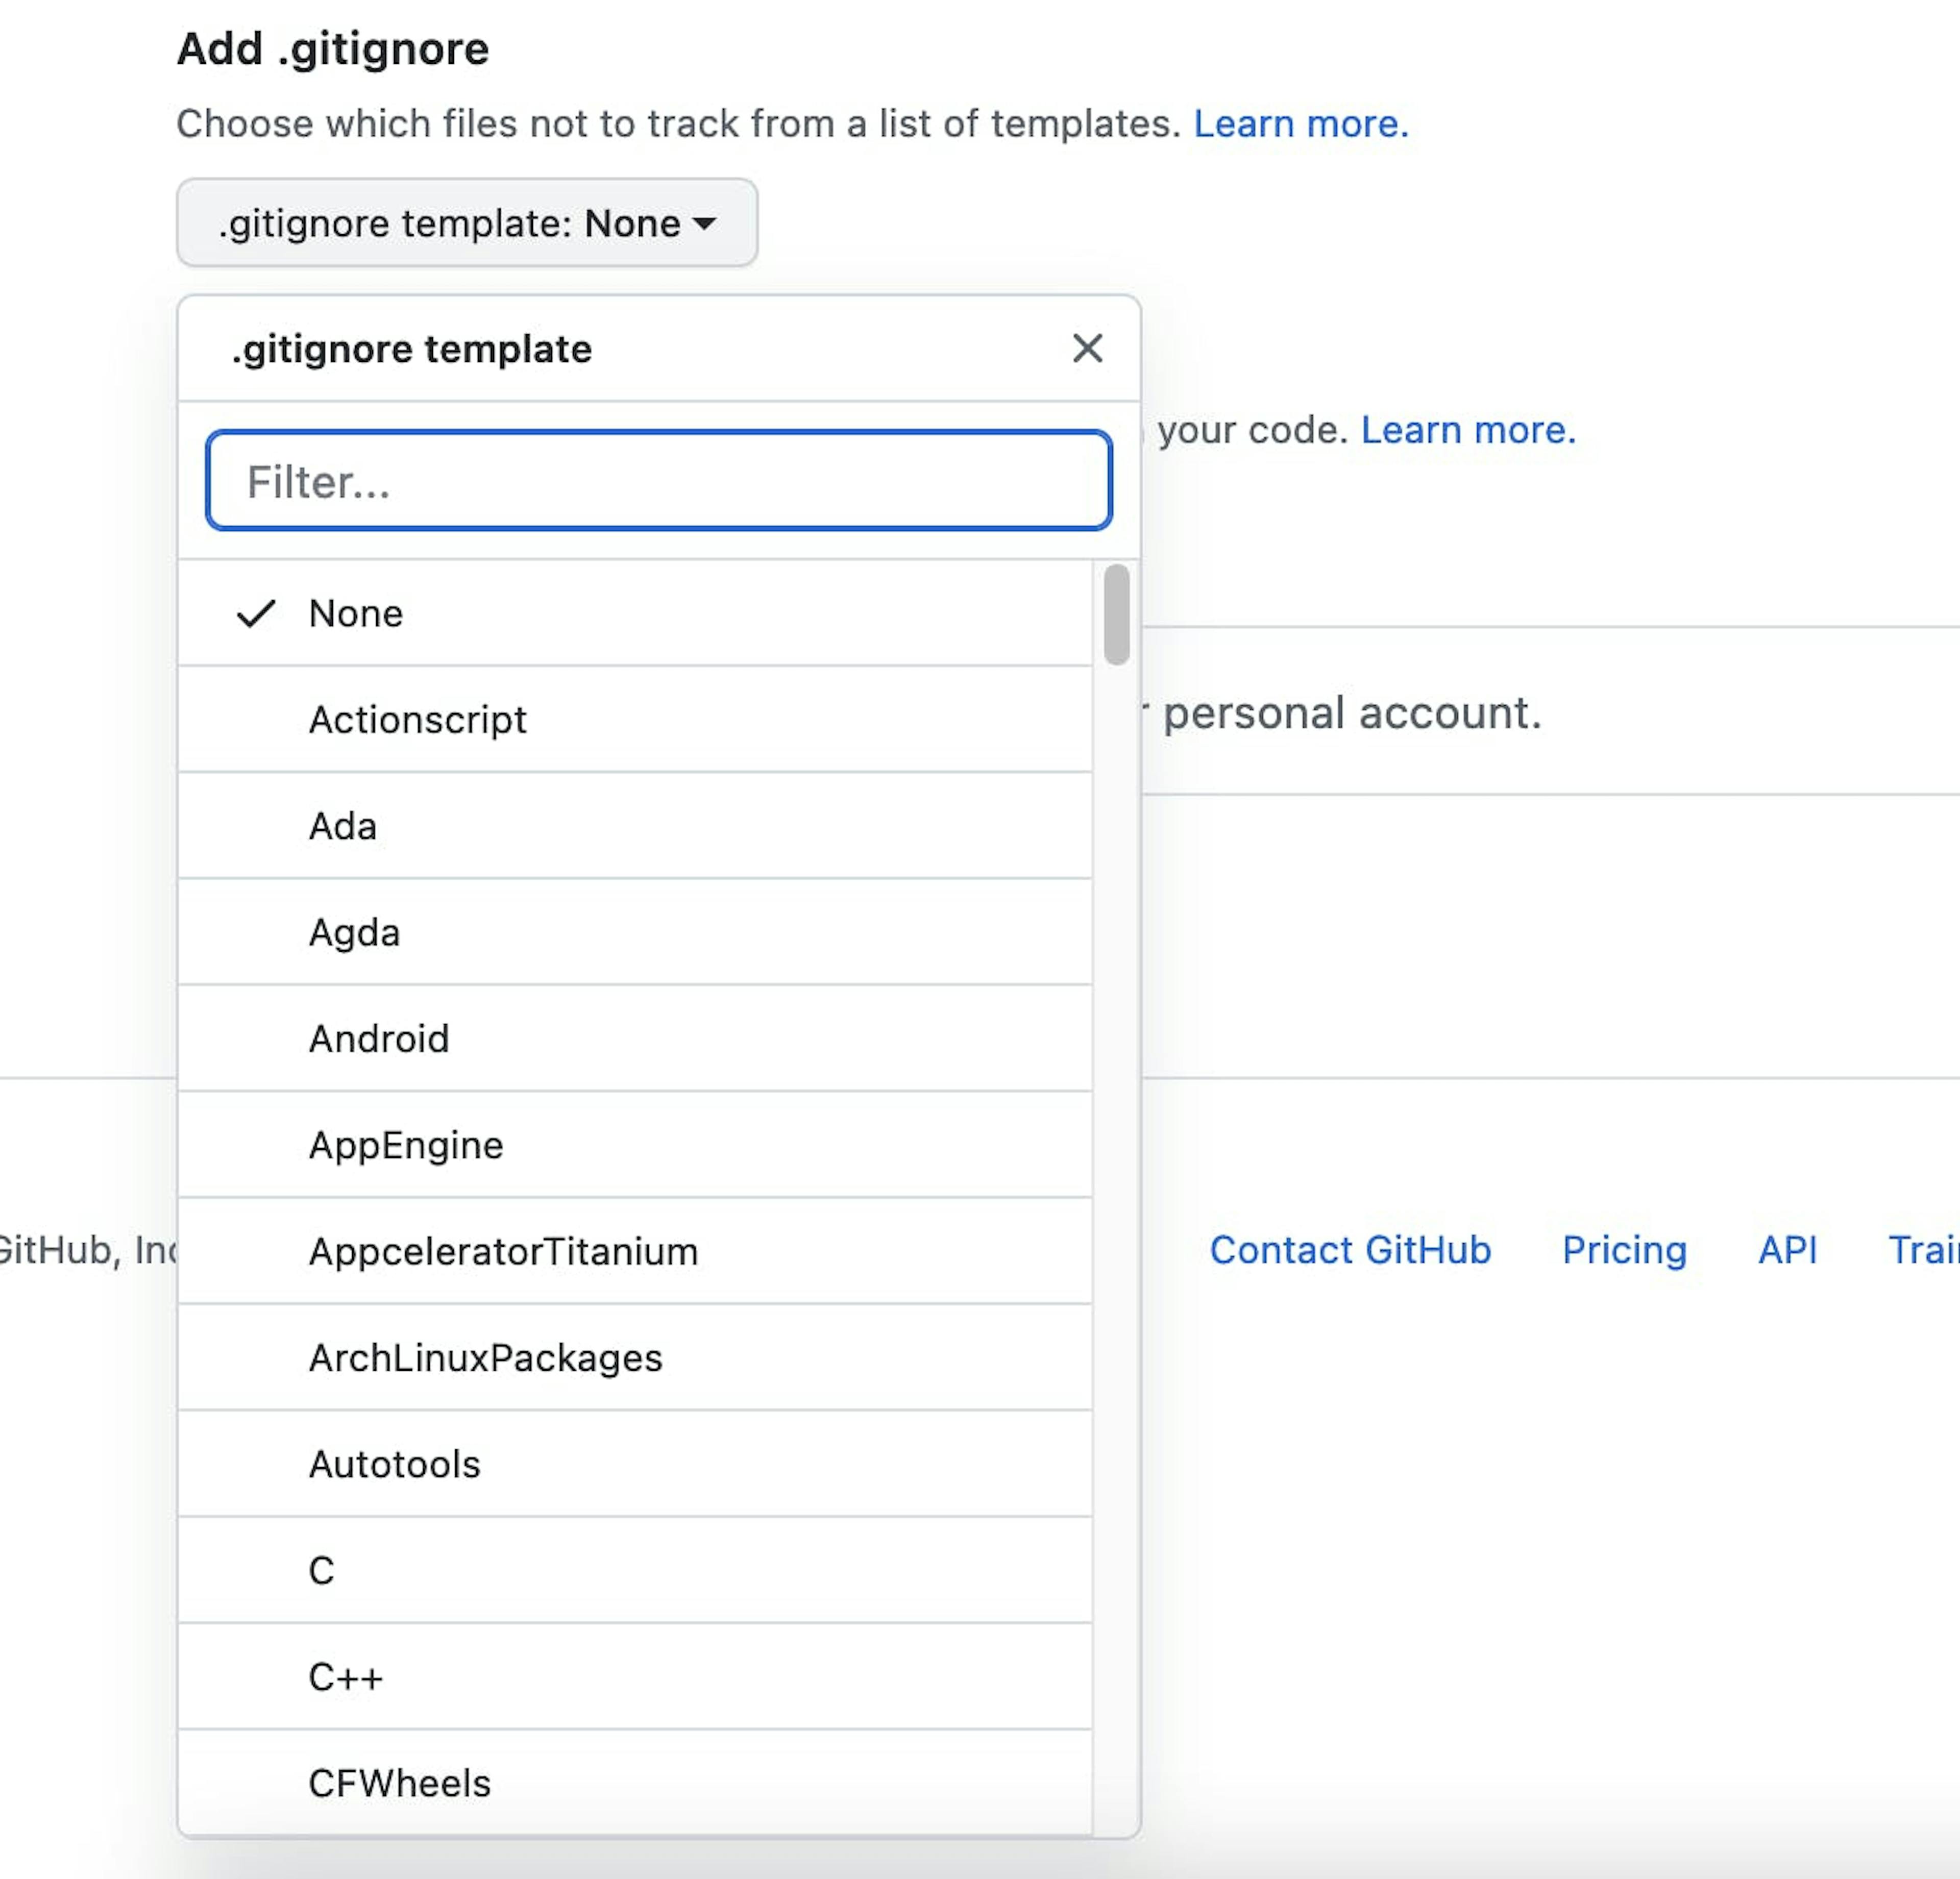Select the Ada template
The height and width of the screenshot is (1879, 1960).
[x=343, y=827]
